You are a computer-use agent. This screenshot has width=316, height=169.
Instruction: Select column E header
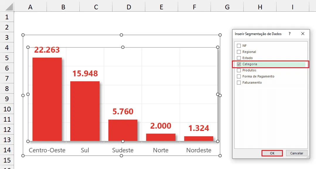click(161, 7)
